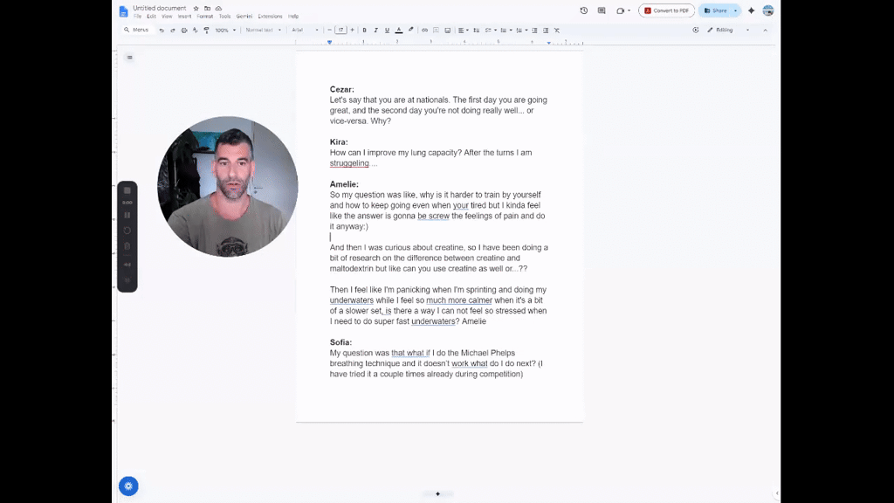Delete the recording with trash icon
The image size is (894, 503).
pyautogui.click(x=127, y=246)
